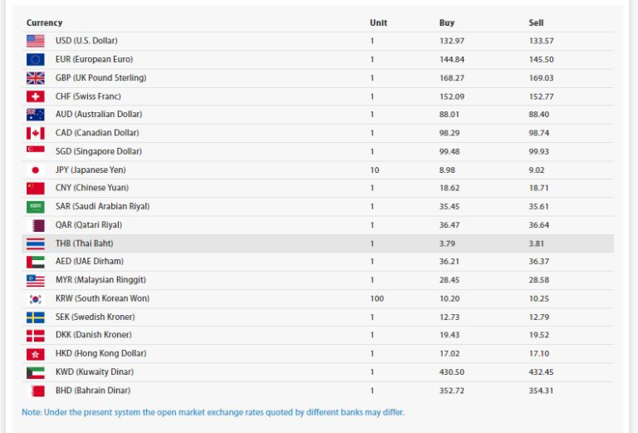
Task: Click the Sell column header
Action: click(x=536, y=22)
